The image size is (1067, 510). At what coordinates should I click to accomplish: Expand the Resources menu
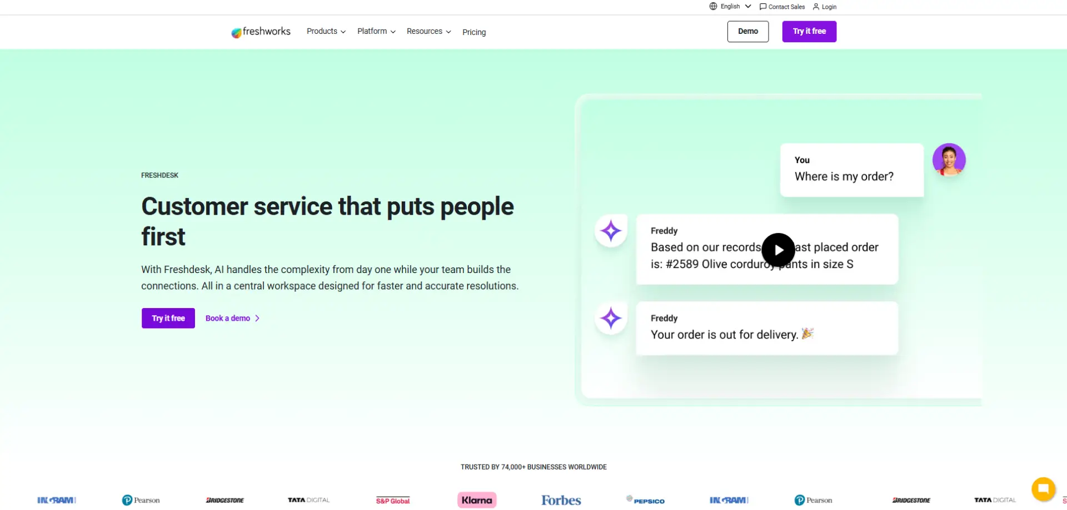pos(428,31)
